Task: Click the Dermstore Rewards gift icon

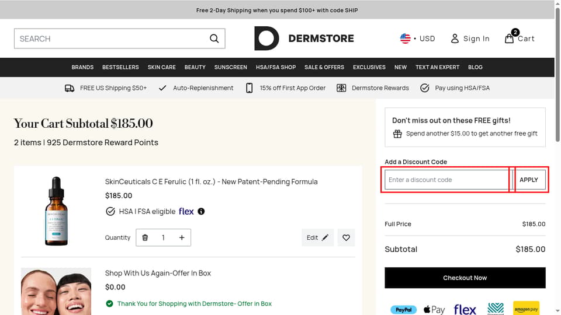Action: [341, 88]
